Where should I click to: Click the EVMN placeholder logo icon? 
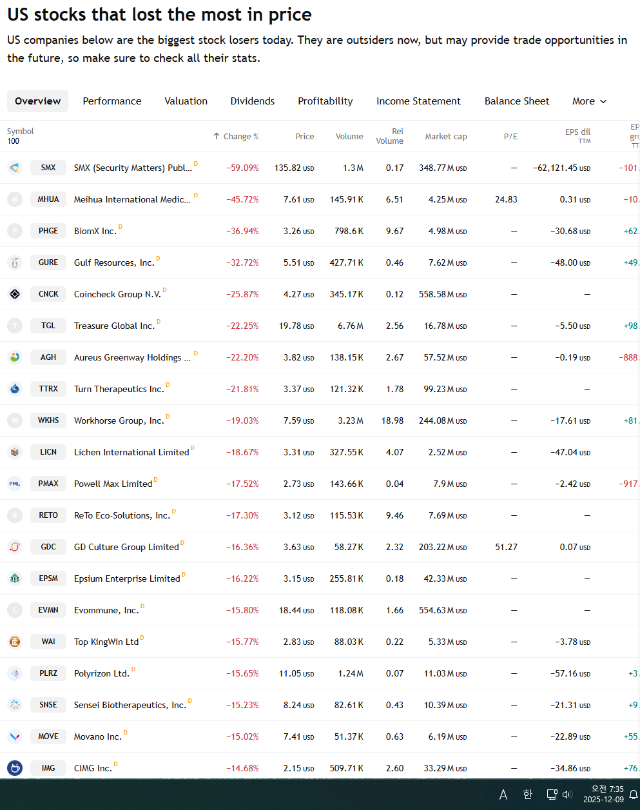point(15,610)
